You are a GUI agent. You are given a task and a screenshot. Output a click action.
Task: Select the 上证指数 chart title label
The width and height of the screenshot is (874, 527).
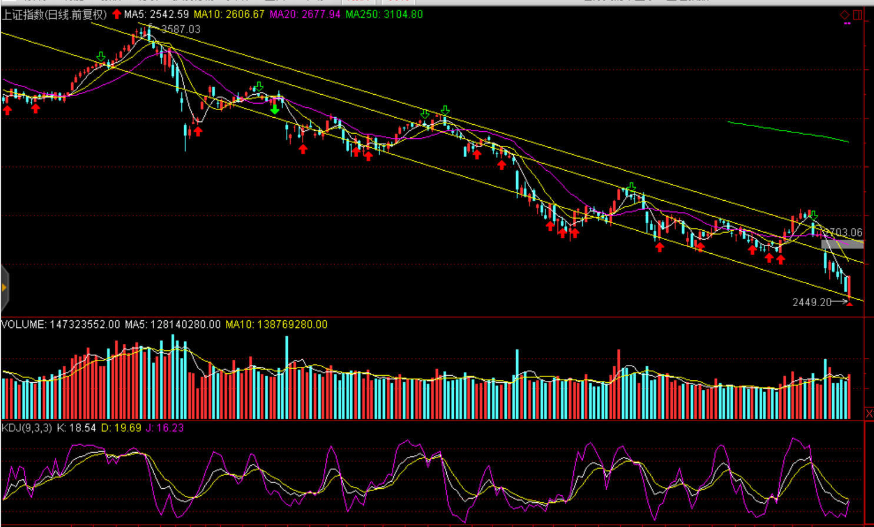(54, 15)
